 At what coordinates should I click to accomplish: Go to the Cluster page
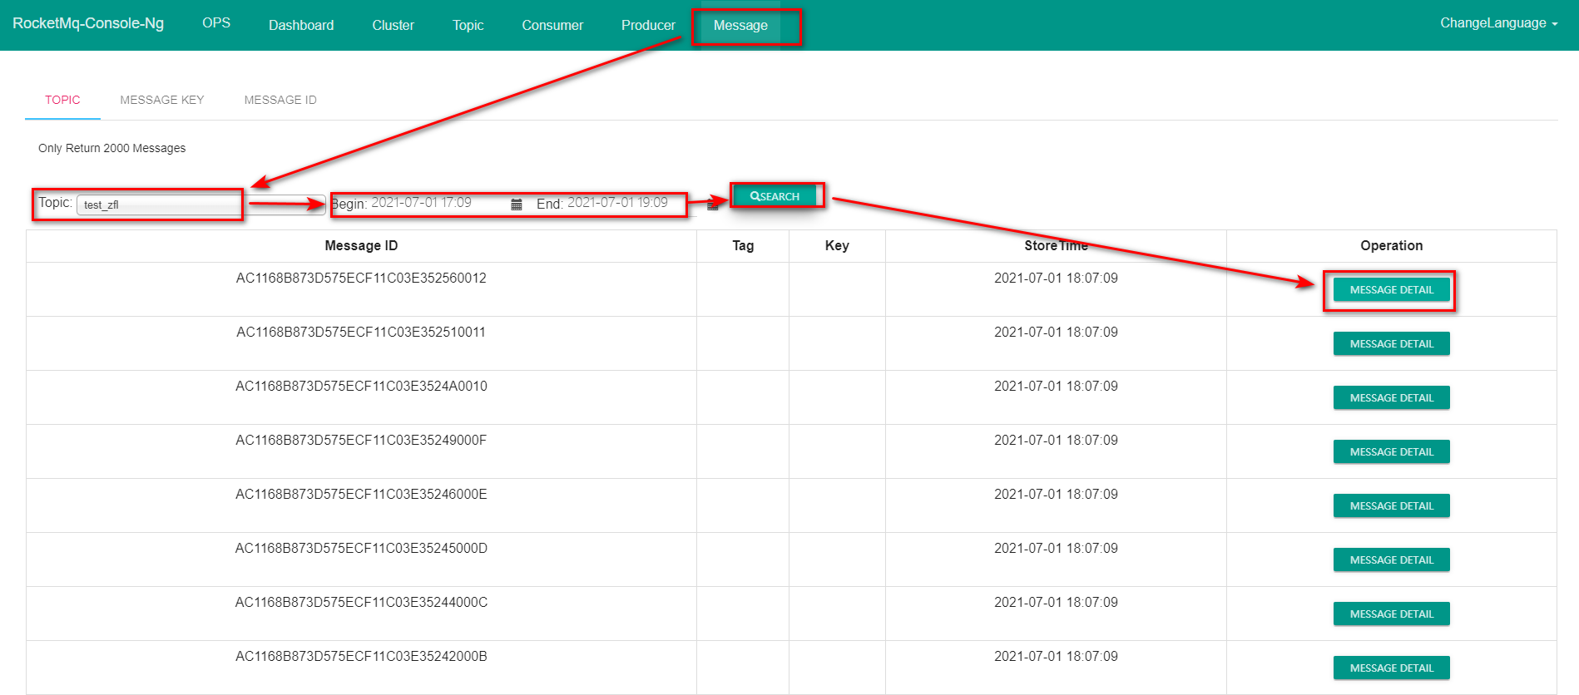(393, 25)
